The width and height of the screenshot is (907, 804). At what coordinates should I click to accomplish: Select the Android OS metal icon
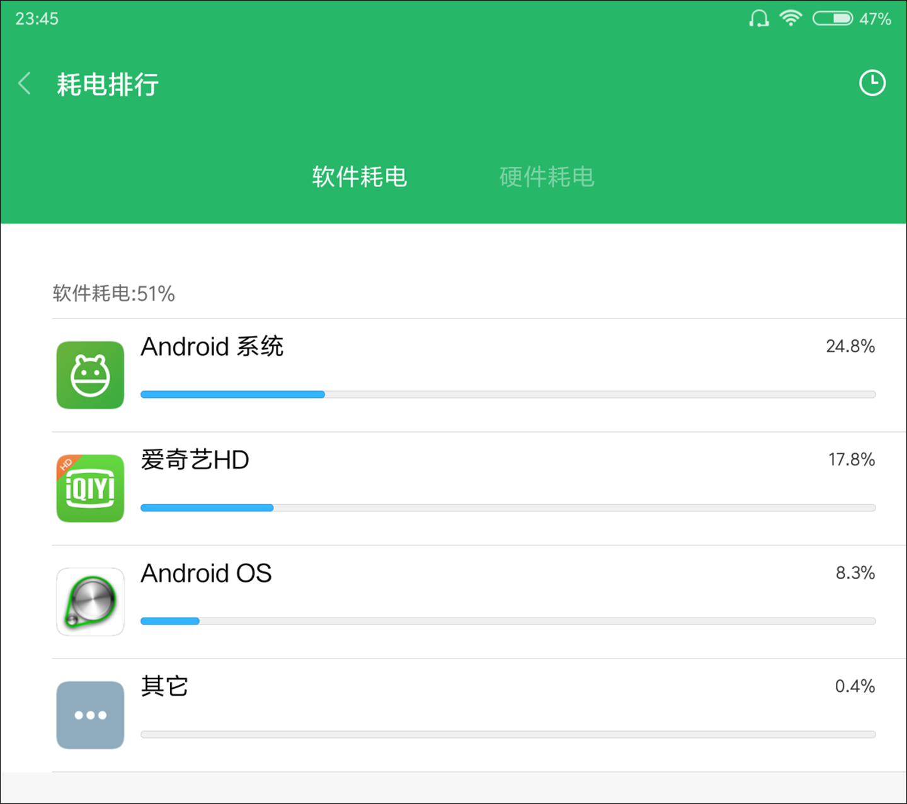click(90, 601)
